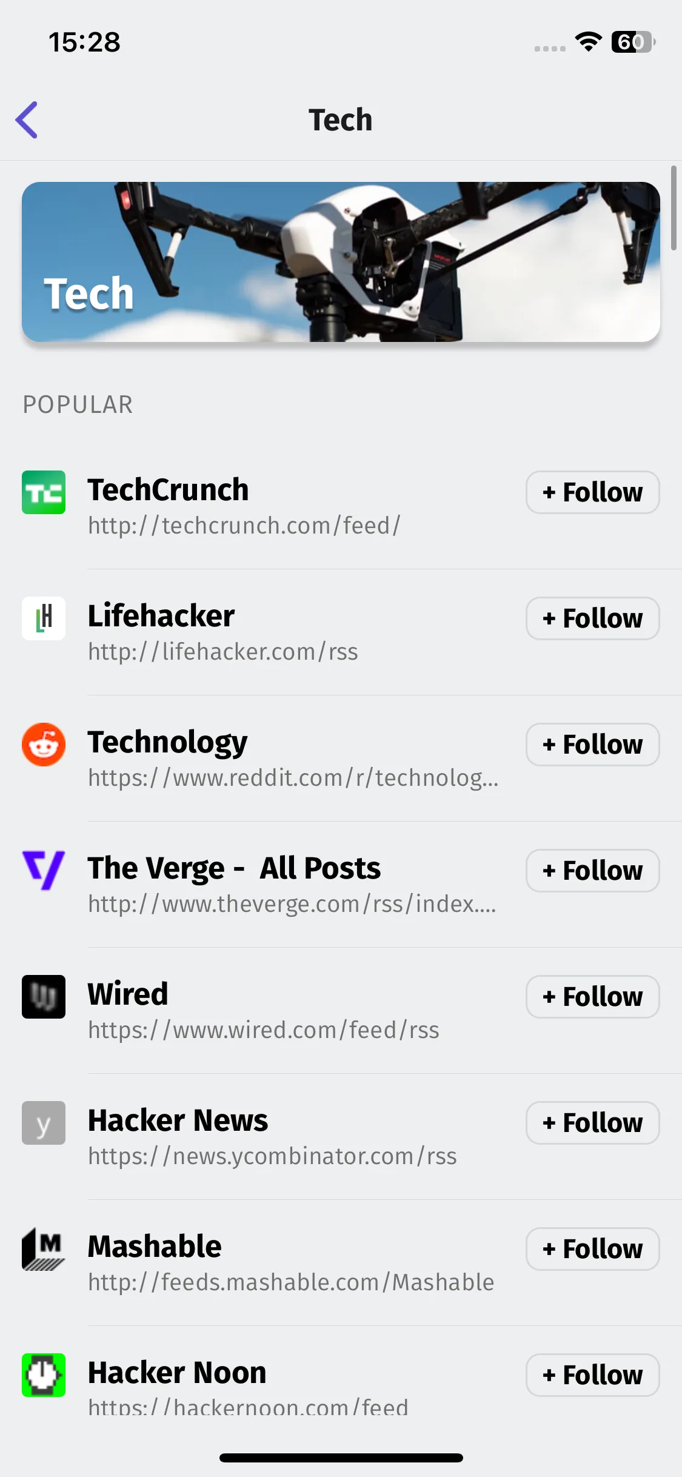Tap the Hacker News Y icon
682x1477 pixels.
[44, 1123]
